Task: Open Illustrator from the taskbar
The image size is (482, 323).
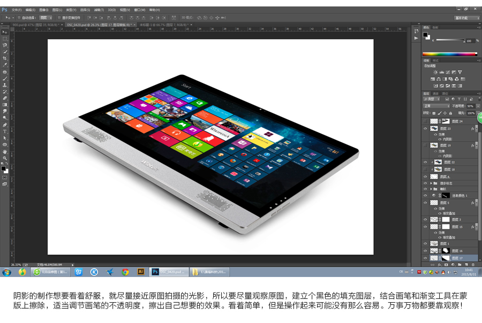Action: click(140, 272)
